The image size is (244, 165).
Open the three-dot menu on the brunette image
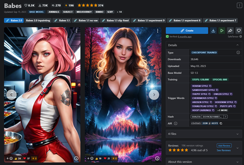pyautogui.click(x=158, y=31)
